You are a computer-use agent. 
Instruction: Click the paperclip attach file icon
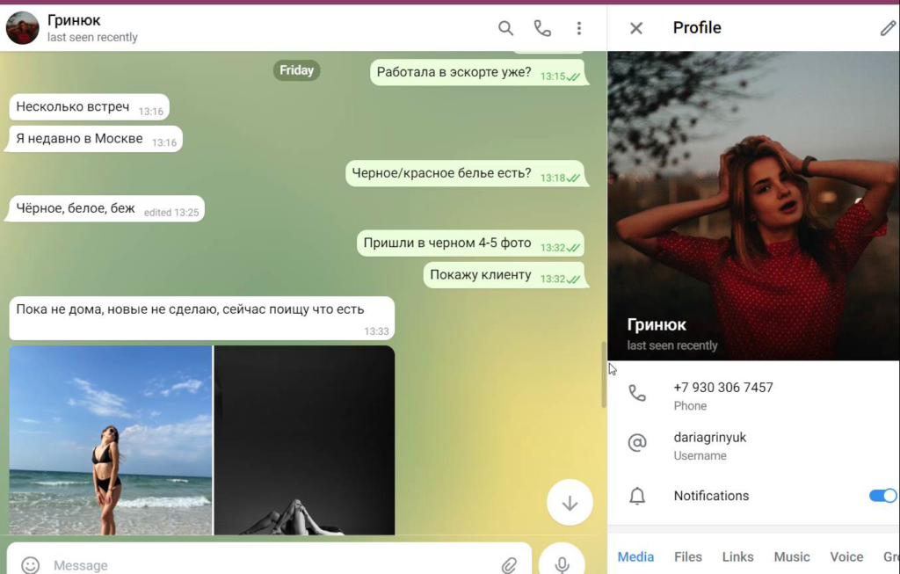(x=509, y=564)
